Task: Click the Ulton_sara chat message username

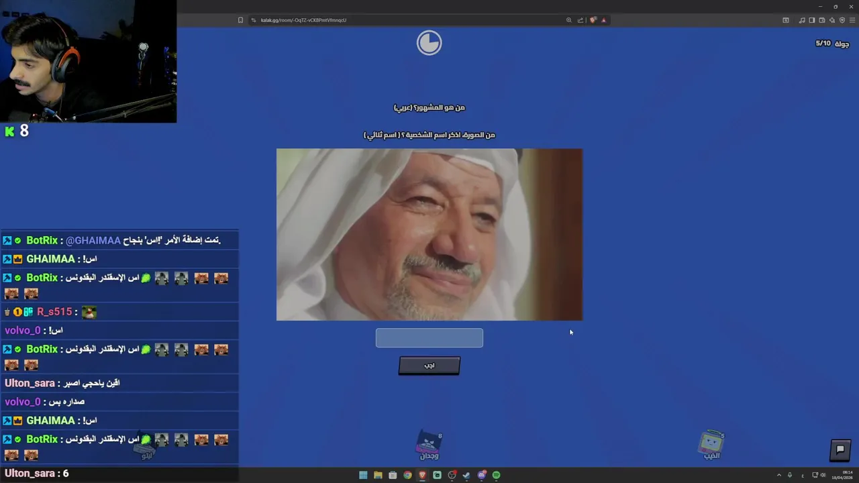Action: [30, 383]
